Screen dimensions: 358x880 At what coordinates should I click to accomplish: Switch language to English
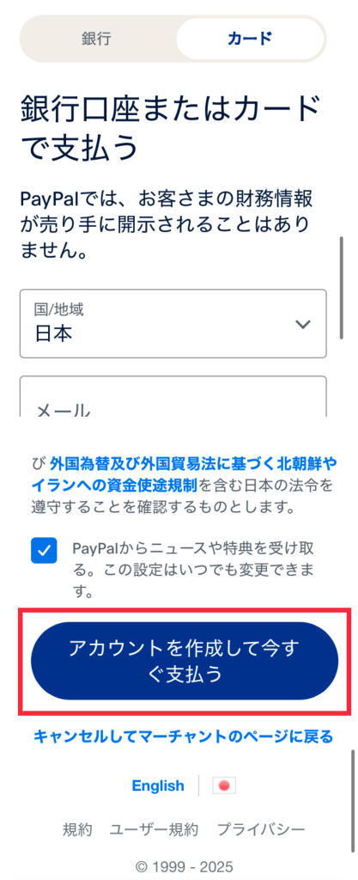(158, 785)
